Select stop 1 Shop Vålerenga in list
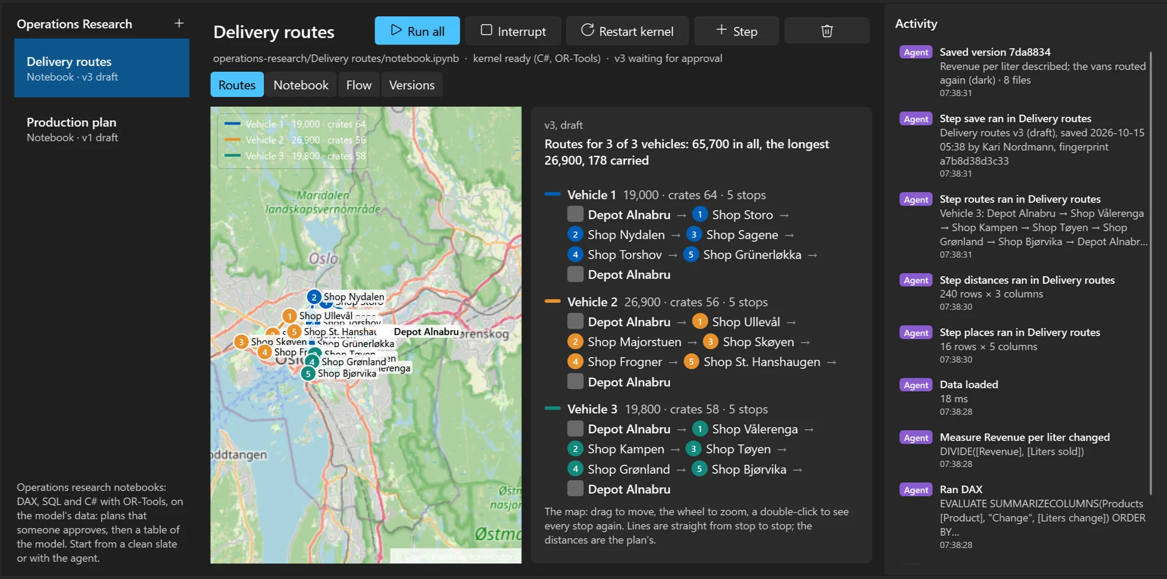 [745, 429]
